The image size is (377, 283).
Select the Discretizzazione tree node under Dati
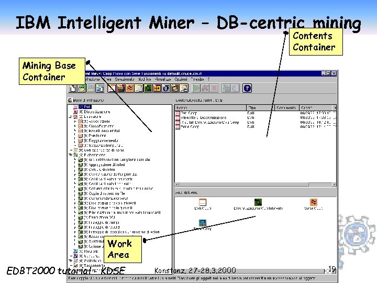point(94,112)
